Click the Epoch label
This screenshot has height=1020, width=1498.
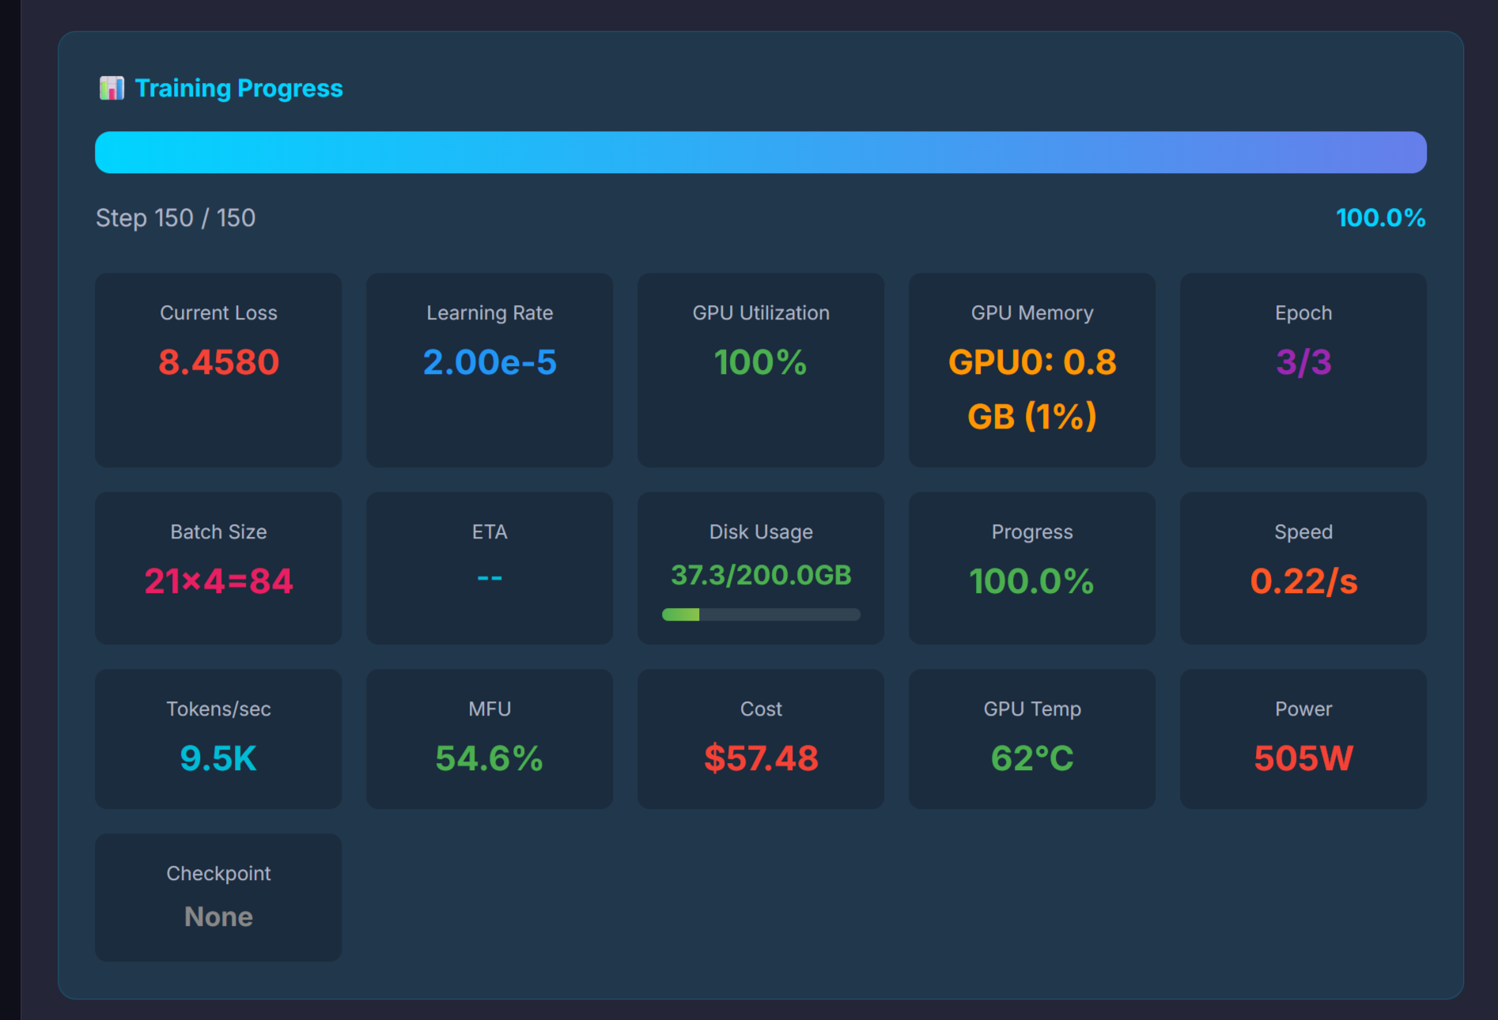[1303, 312]
